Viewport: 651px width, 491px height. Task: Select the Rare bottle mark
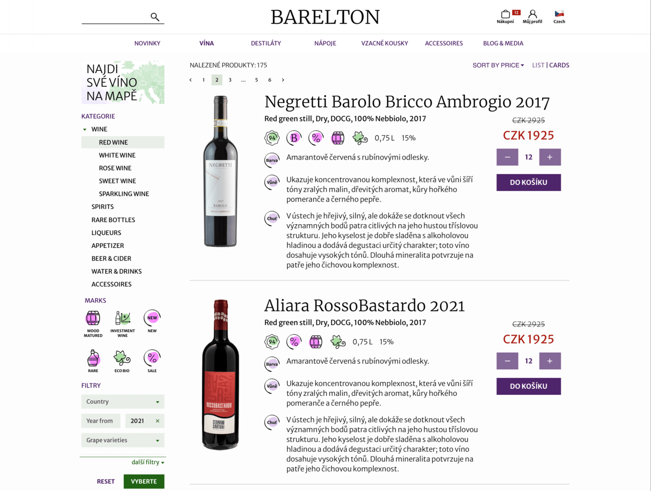click(x=93, y=358)
